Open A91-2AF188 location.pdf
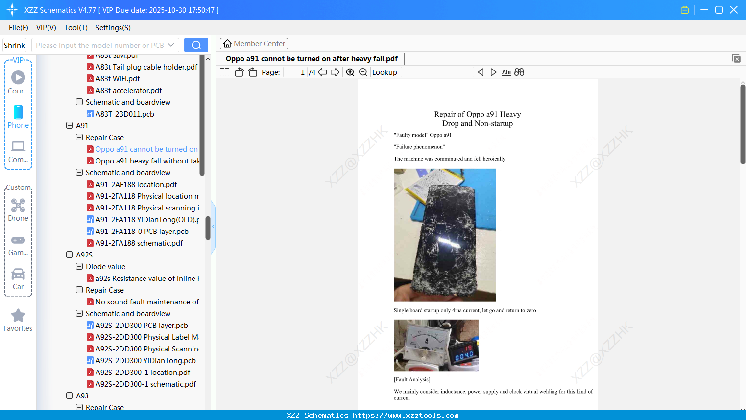The width and height of the screenshot is (746, 420). (136, 184)
